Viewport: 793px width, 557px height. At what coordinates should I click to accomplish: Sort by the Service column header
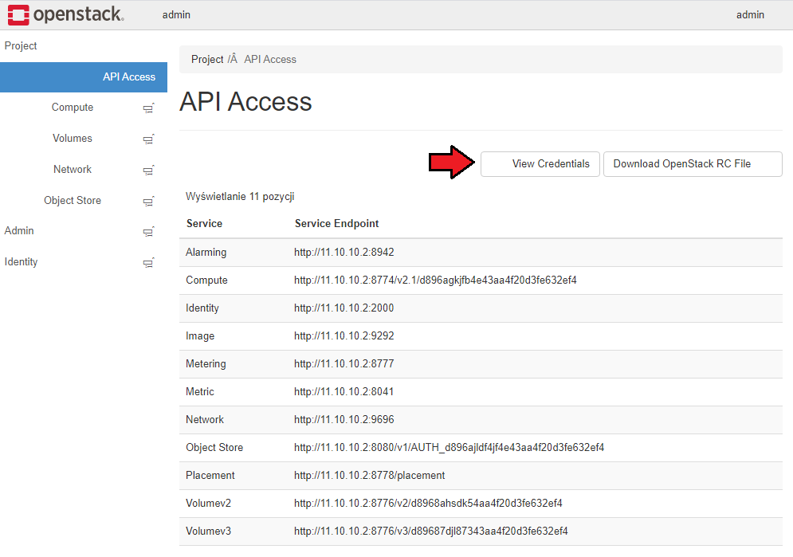click(x=204, y=223)
